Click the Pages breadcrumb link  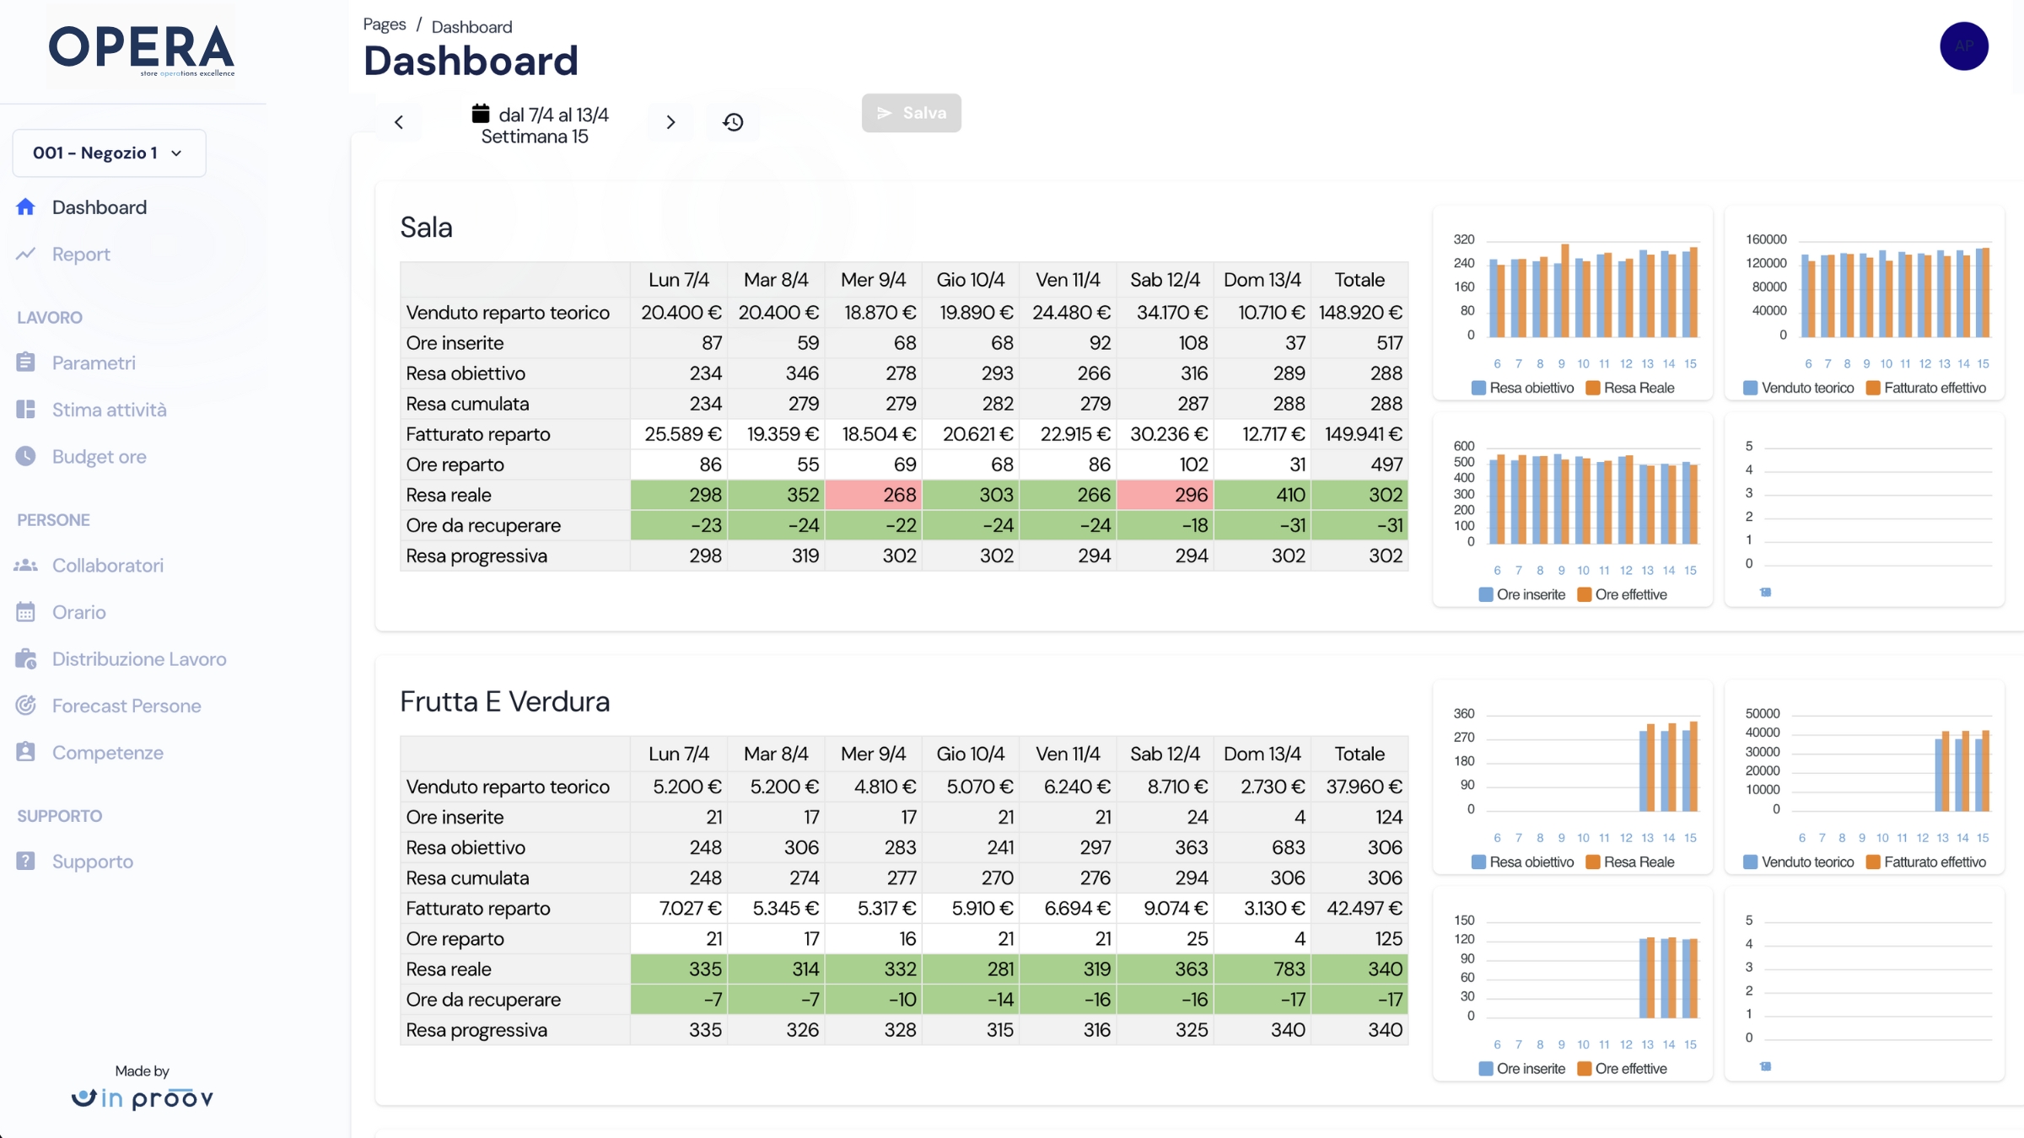pyautogui.click(x=385, y=25)
